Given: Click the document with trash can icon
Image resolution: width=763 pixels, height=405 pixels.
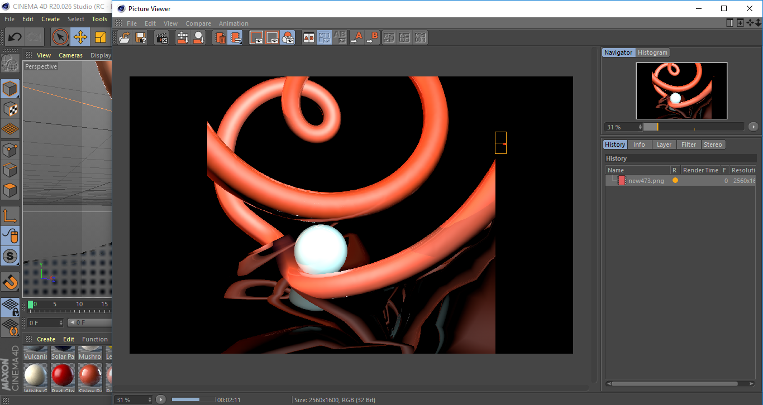Looking at the screenshot, I should (x=220, y=38).
